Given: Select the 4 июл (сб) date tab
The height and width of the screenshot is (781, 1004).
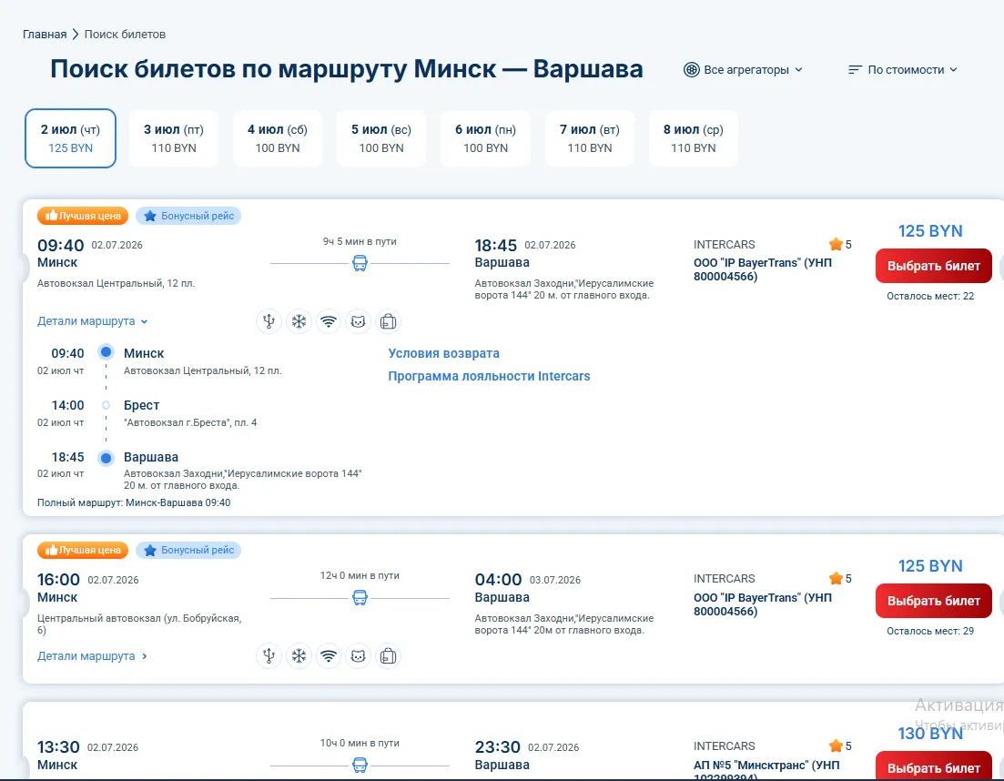Looking at the screenshot, I should click(278, 138).
